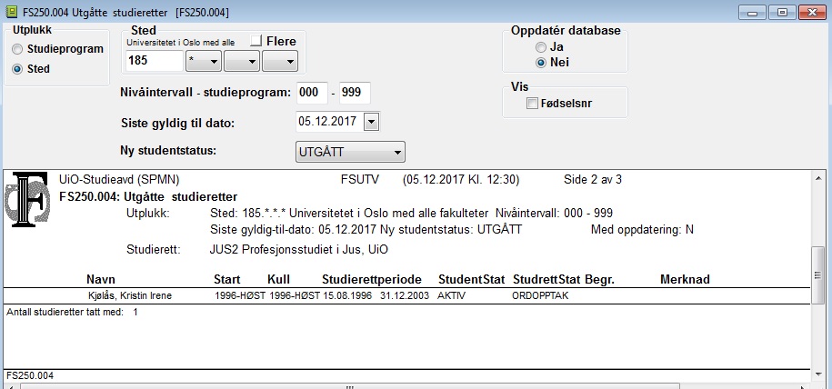This screenshot has width=832, height=389.
Task: Select the Studieprogram radio button
Action: 17,49
